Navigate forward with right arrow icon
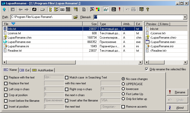The width and height of the screenshot is (190, 113). (x=26, y=9)
